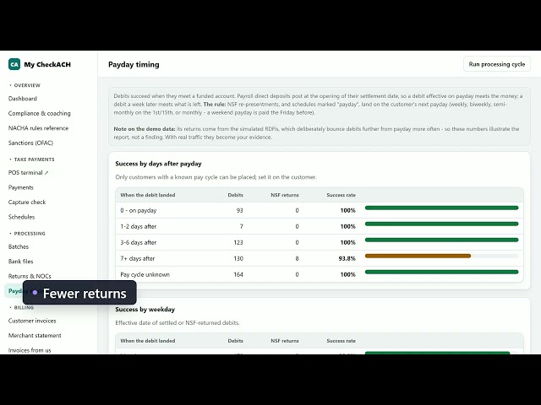This screenshot has height=405, width=541.
Task: Open the My CheckACH home title
Action: (x=47, y=64)
